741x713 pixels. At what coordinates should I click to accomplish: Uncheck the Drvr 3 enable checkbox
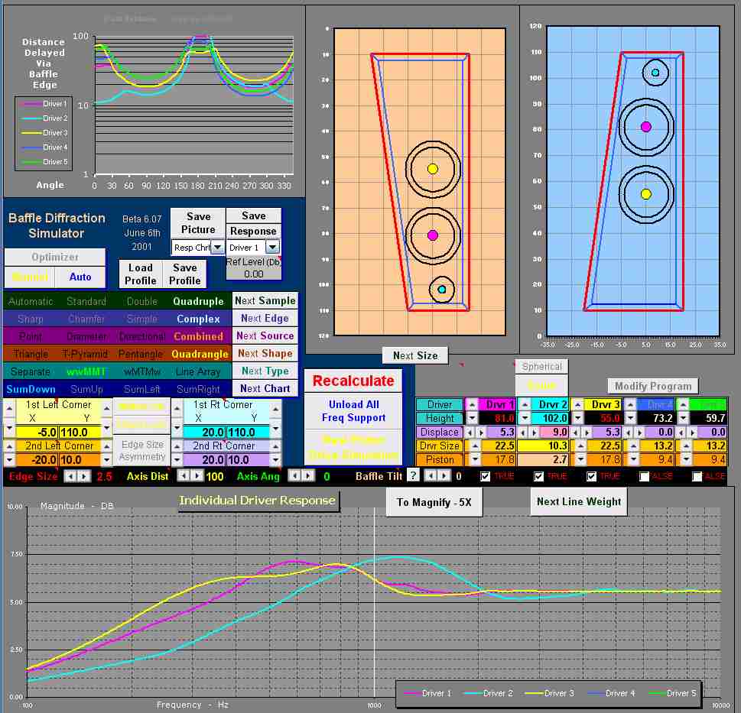pos(592,476)
